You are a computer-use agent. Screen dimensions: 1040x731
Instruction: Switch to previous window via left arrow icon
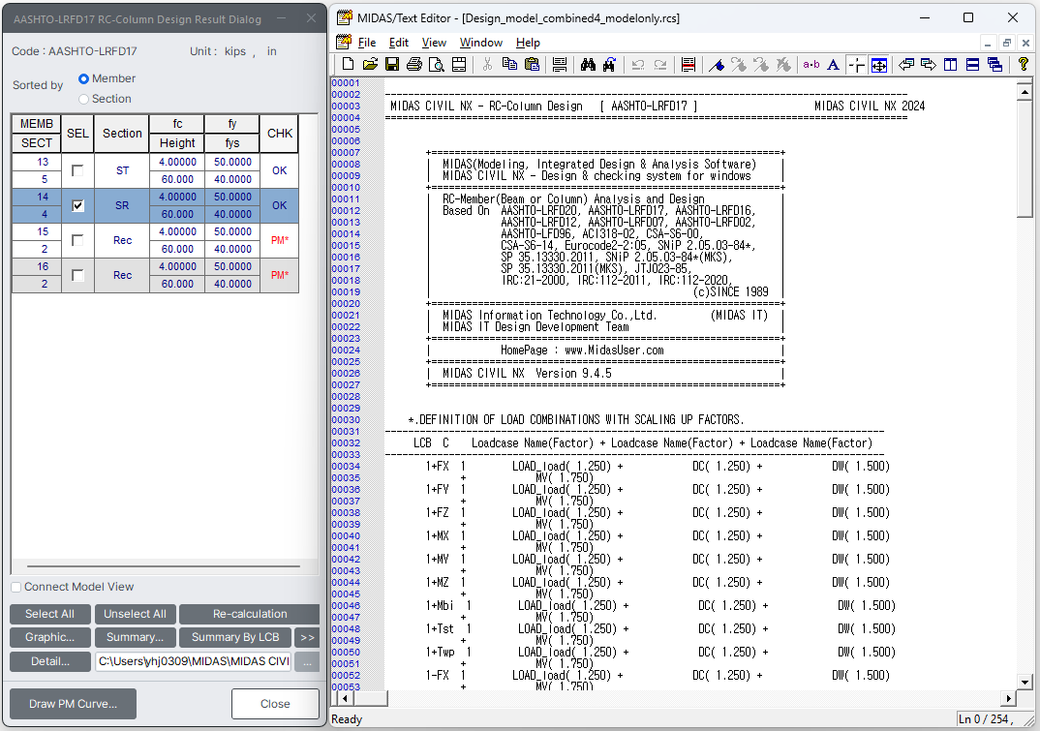click(x=906, y=64)
